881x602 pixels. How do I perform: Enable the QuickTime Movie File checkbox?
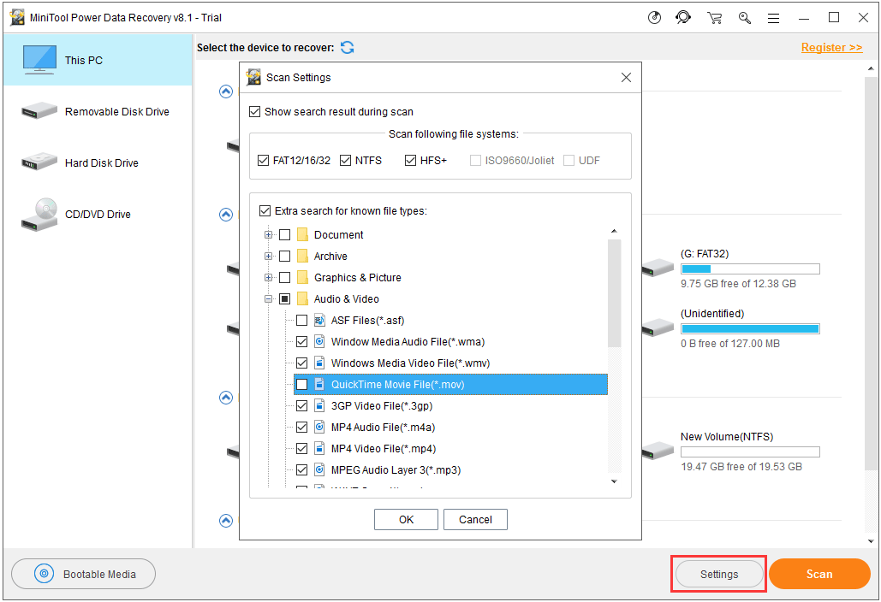pyautogui.click(x=301, y=384)
